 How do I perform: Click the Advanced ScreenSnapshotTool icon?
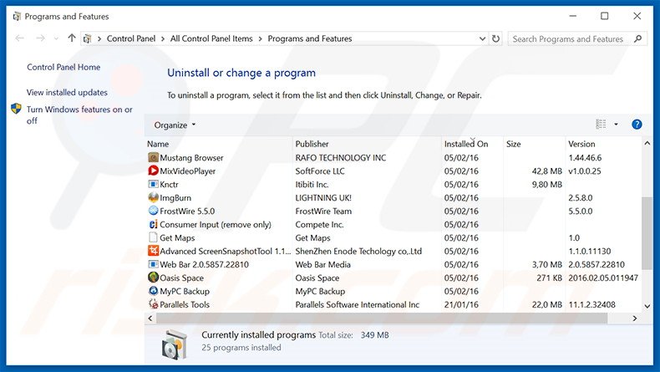[x=153, y=251]
